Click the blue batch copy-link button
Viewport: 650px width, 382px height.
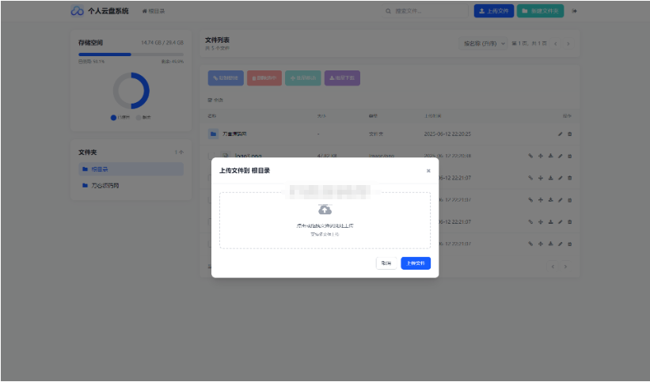pyautogui.click(x=226, y=78)
